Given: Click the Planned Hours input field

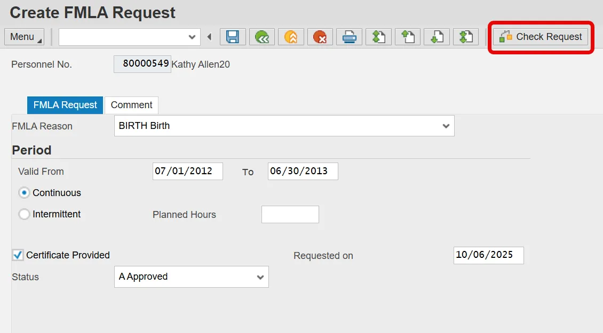Looking at the screenshot, I should tap(290, 215).
